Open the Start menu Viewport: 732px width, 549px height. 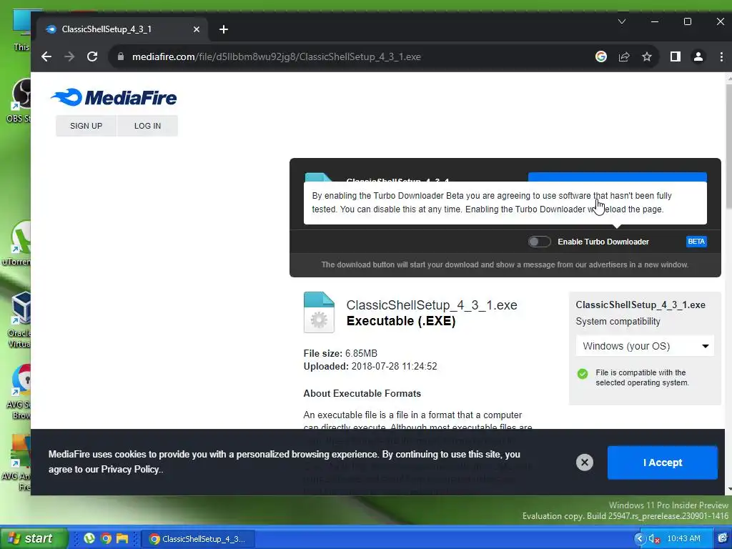(x=33, y=538)
